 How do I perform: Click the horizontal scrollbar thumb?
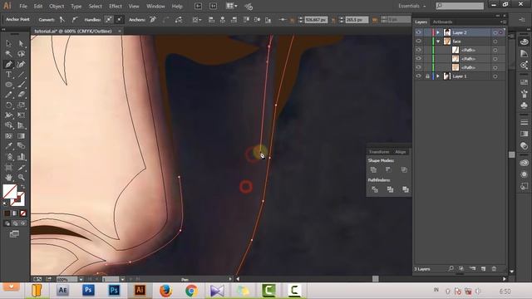click(x=375, y=279)
